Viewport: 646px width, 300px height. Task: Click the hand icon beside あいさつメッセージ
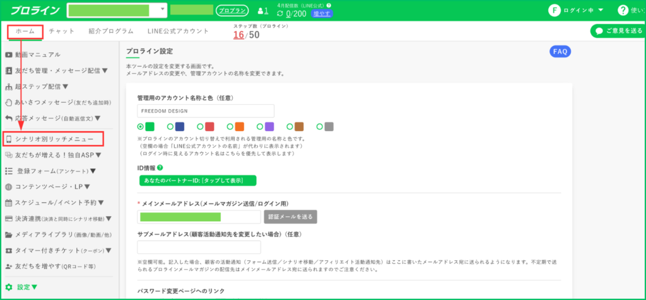coord(9,102)
